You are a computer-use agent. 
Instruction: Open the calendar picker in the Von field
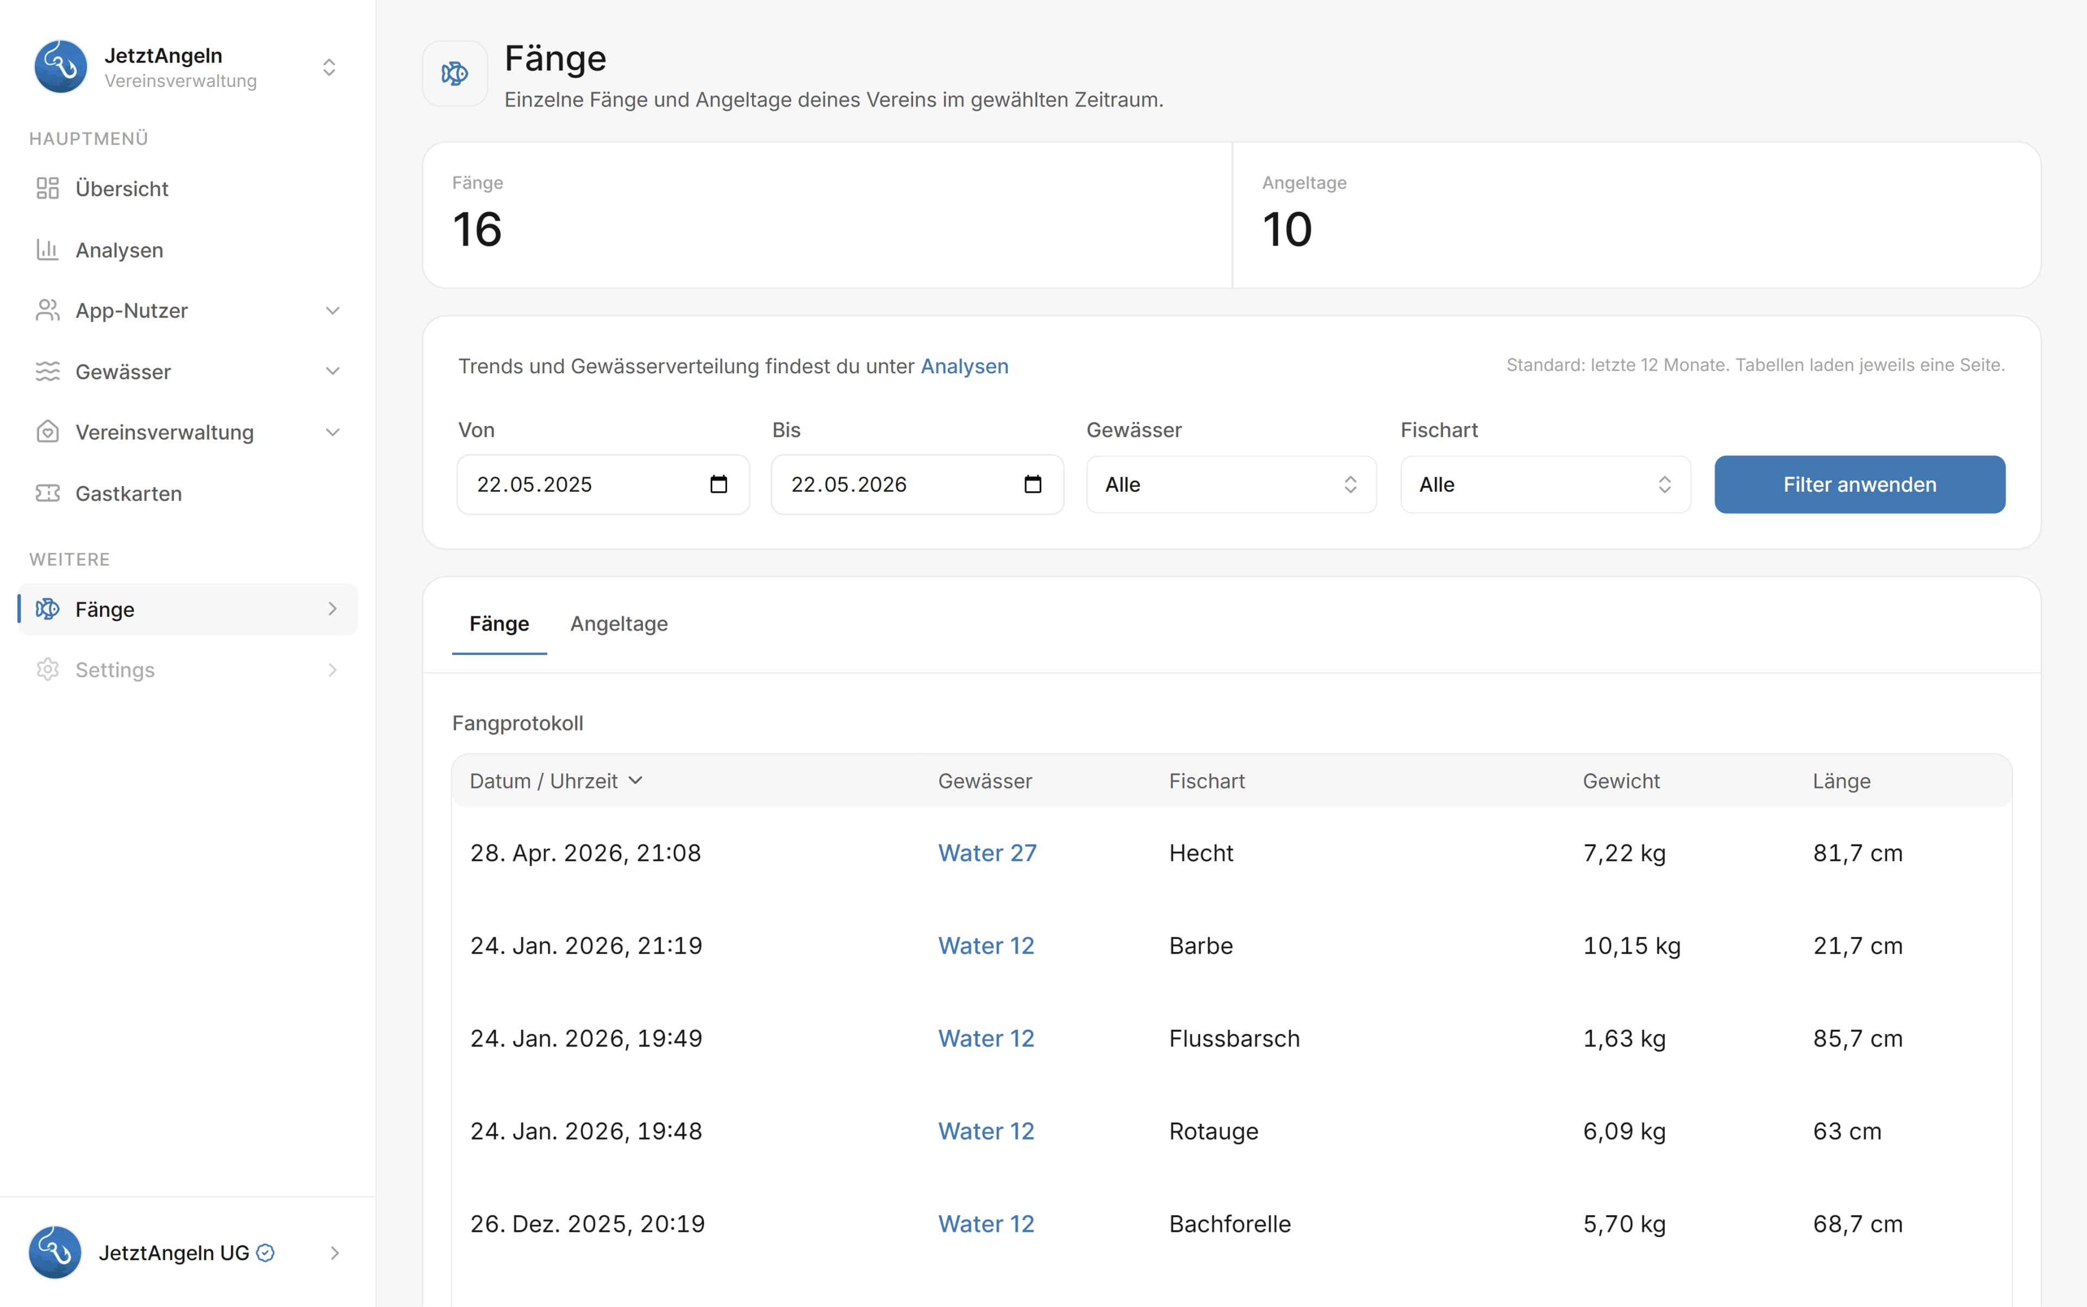pyautogui.click(x=718, y=484)
